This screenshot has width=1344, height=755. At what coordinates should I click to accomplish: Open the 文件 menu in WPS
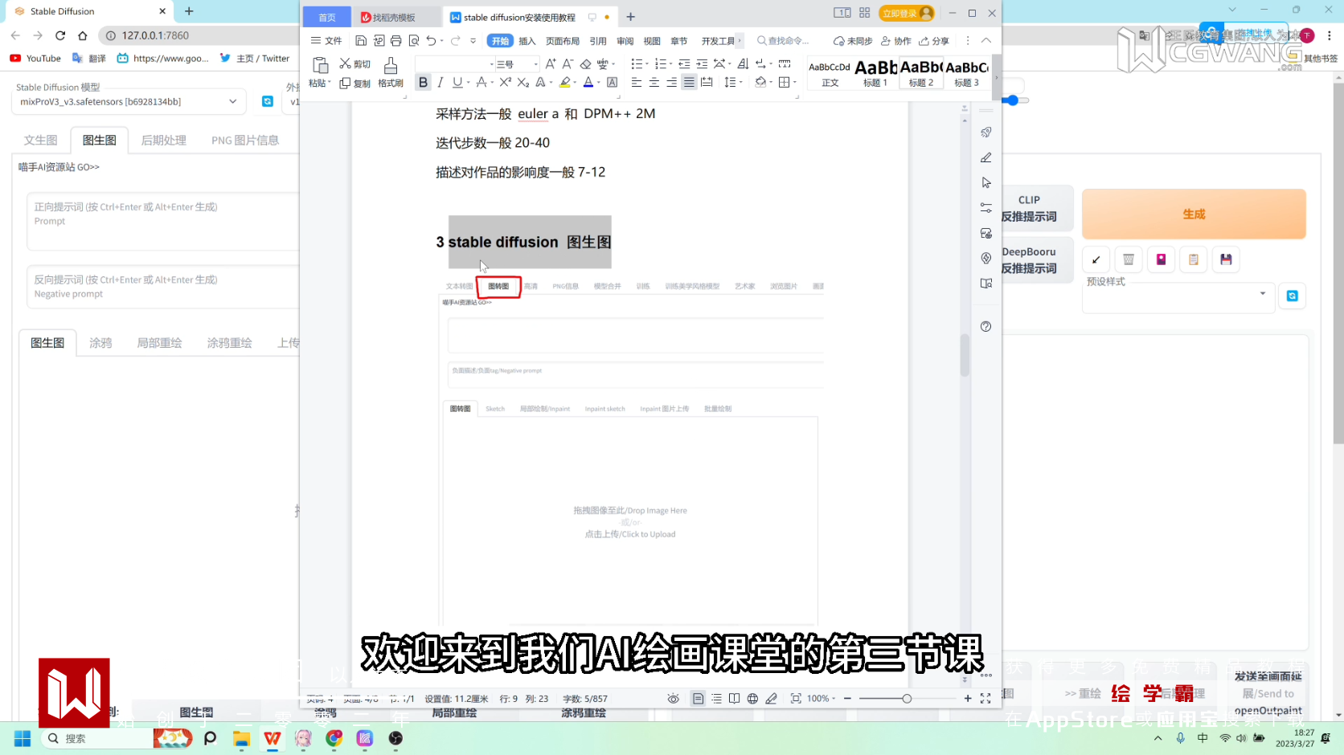click(326, 41)
